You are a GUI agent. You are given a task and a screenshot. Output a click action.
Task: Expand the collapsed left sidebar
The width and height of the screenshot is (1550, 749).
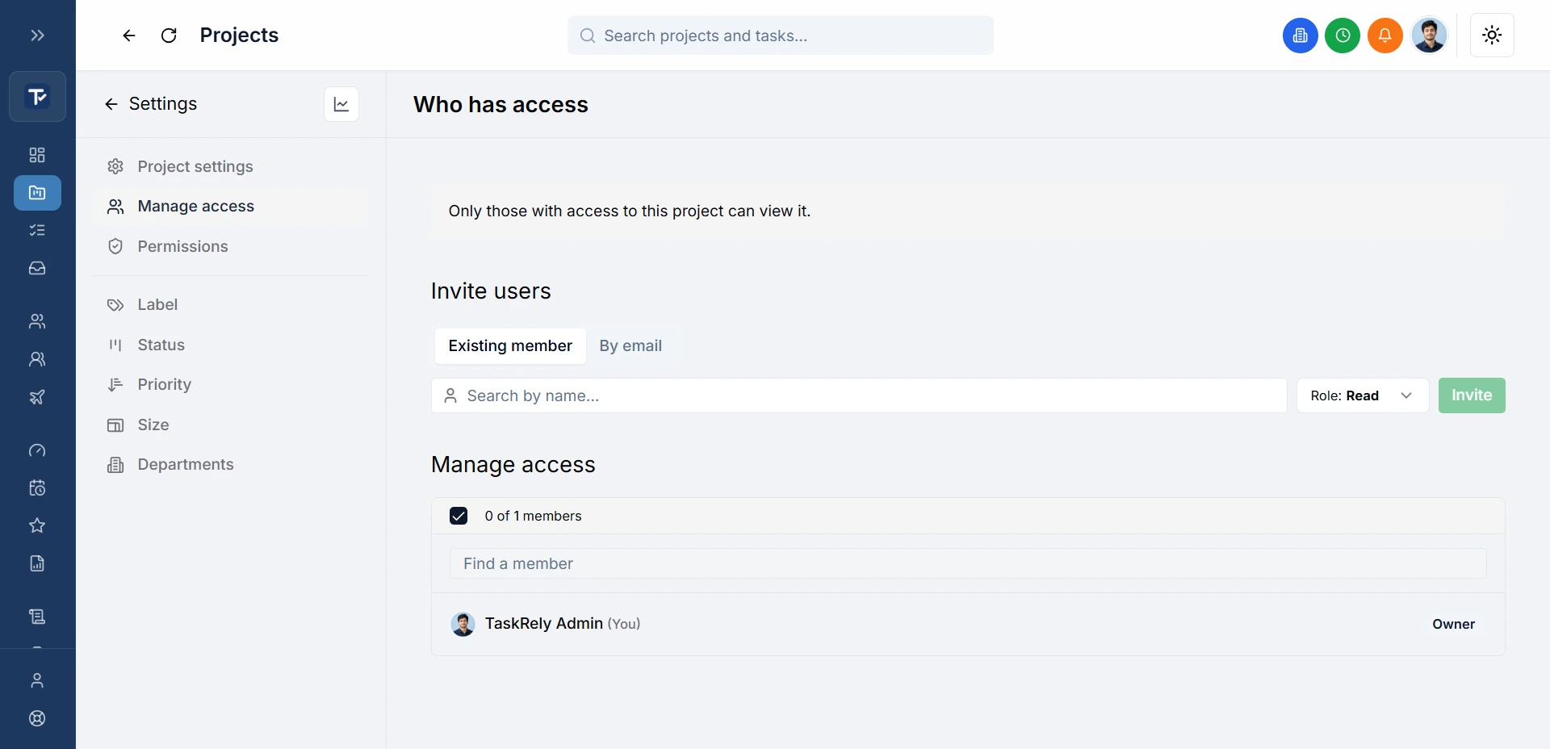(x=37, y=36)
